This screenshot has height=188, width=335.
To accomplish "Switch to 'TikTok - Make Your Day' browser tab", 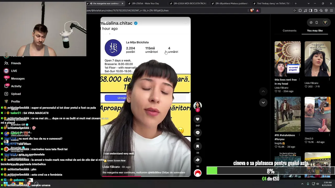I will 146,3.
